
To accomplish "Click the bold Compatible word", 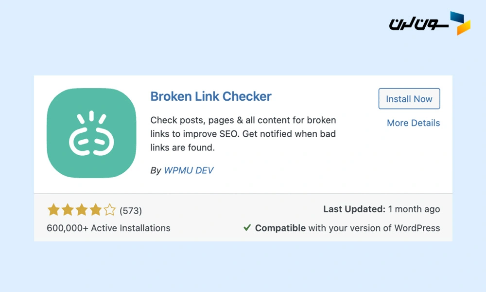I will tap(280, 228).
